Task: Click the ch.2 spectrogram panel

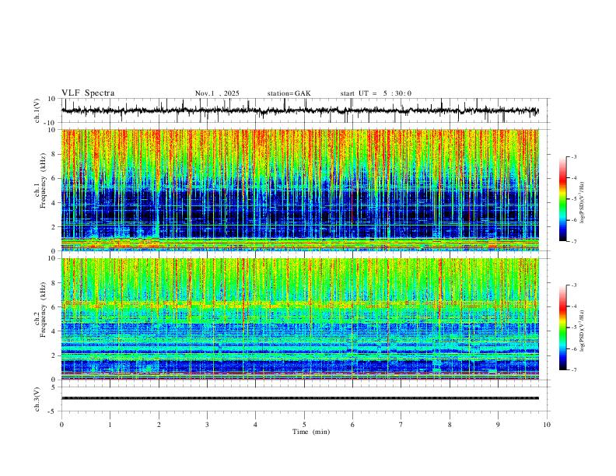Action: click(x=299, y=319)
